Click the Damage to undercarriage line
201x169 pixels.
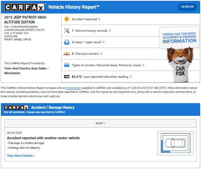pyautogui.click(x=25, y=143)
